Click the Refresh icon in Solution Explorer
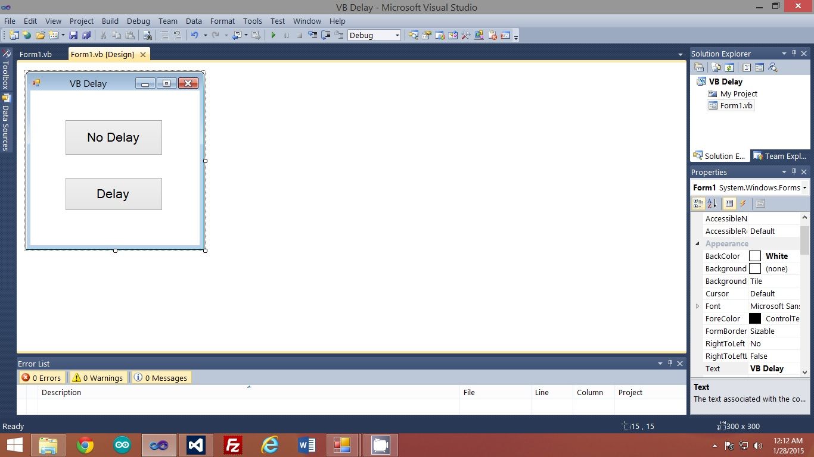This screenshot has width=814, height=457. pos(729,67)
